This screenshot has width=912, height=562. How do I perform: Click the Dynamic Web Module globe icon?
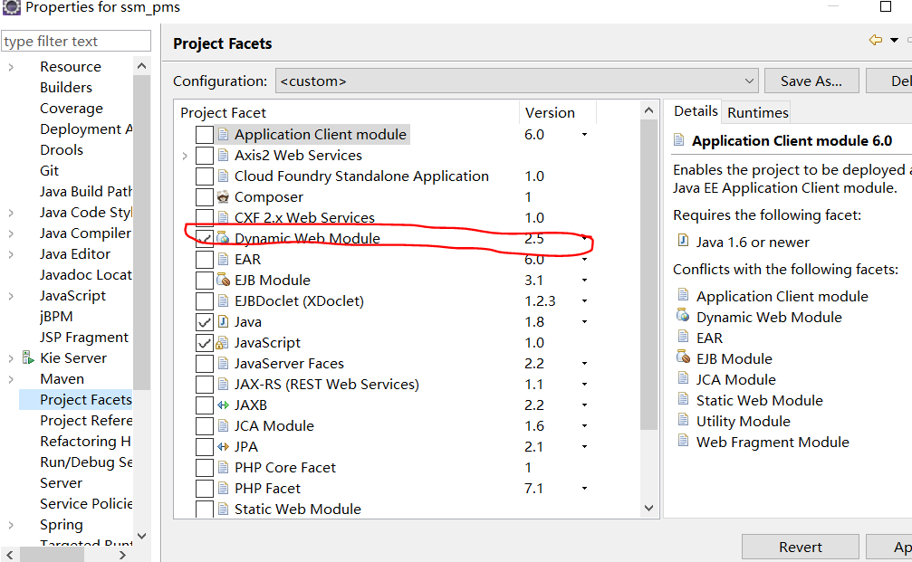click(x=223, y=238)
